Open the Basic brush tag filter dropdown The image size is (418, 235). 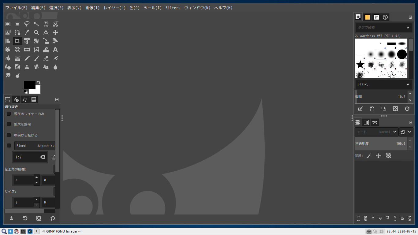click(384, 84)
